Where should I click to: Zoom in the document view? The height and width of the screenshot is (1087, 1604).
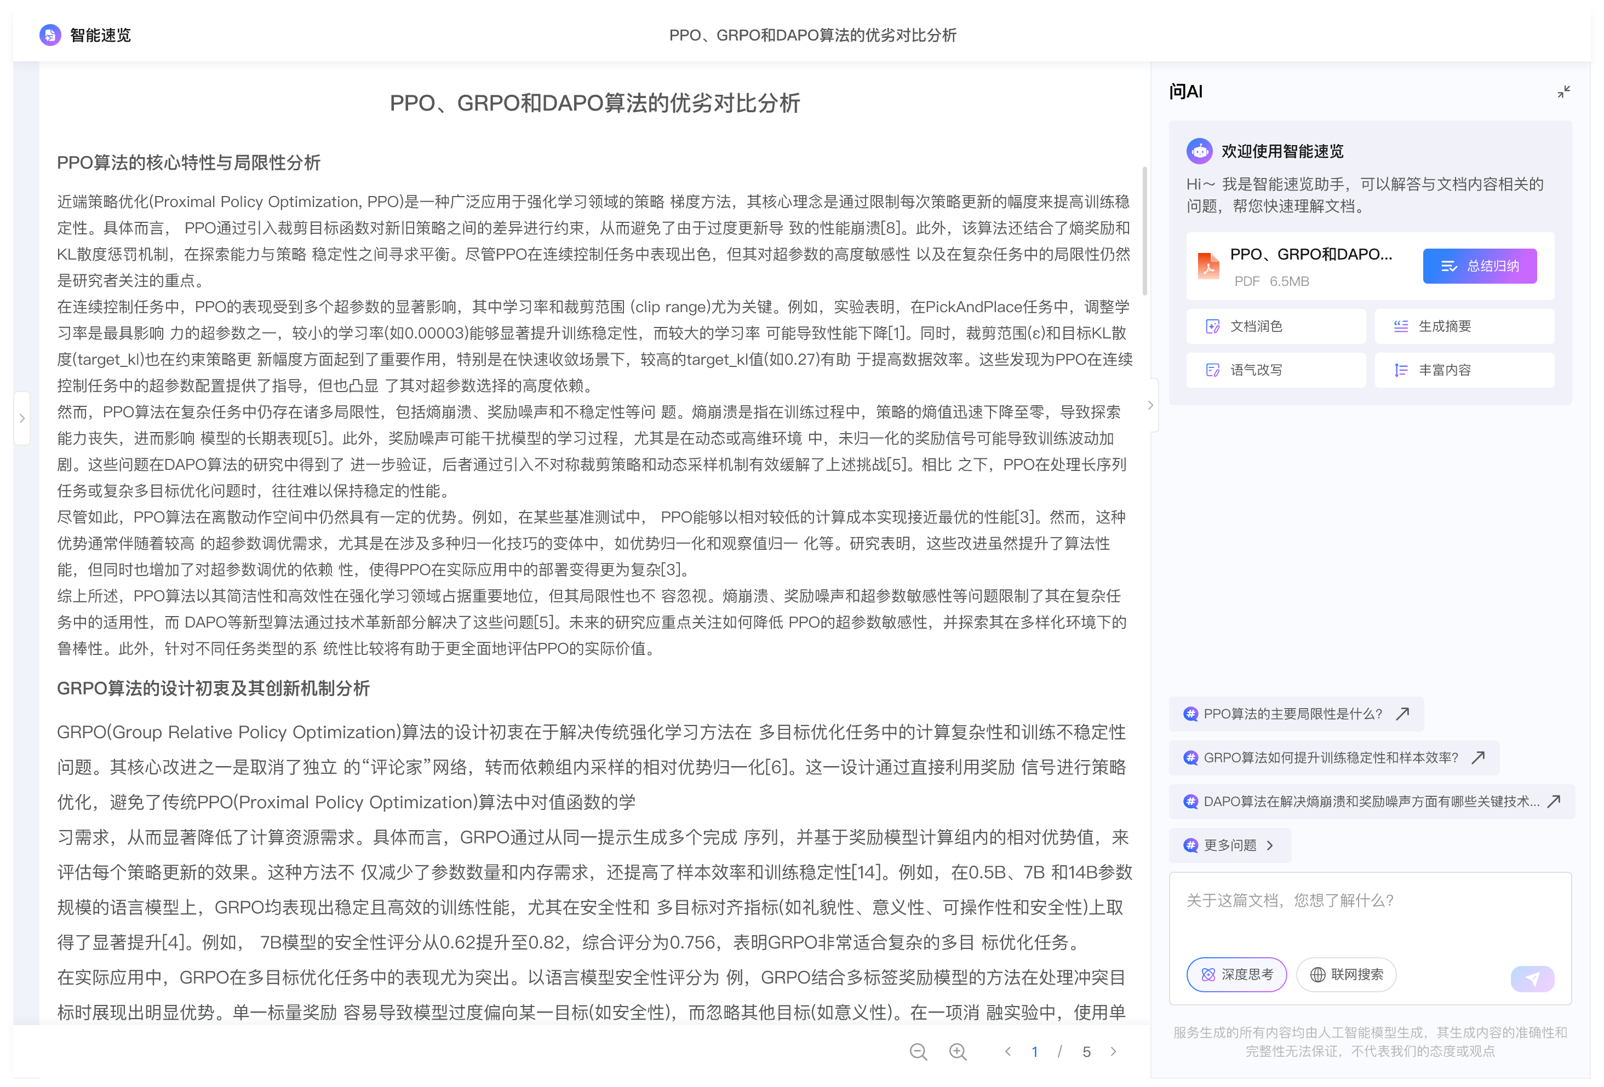tap(958, 1052)
